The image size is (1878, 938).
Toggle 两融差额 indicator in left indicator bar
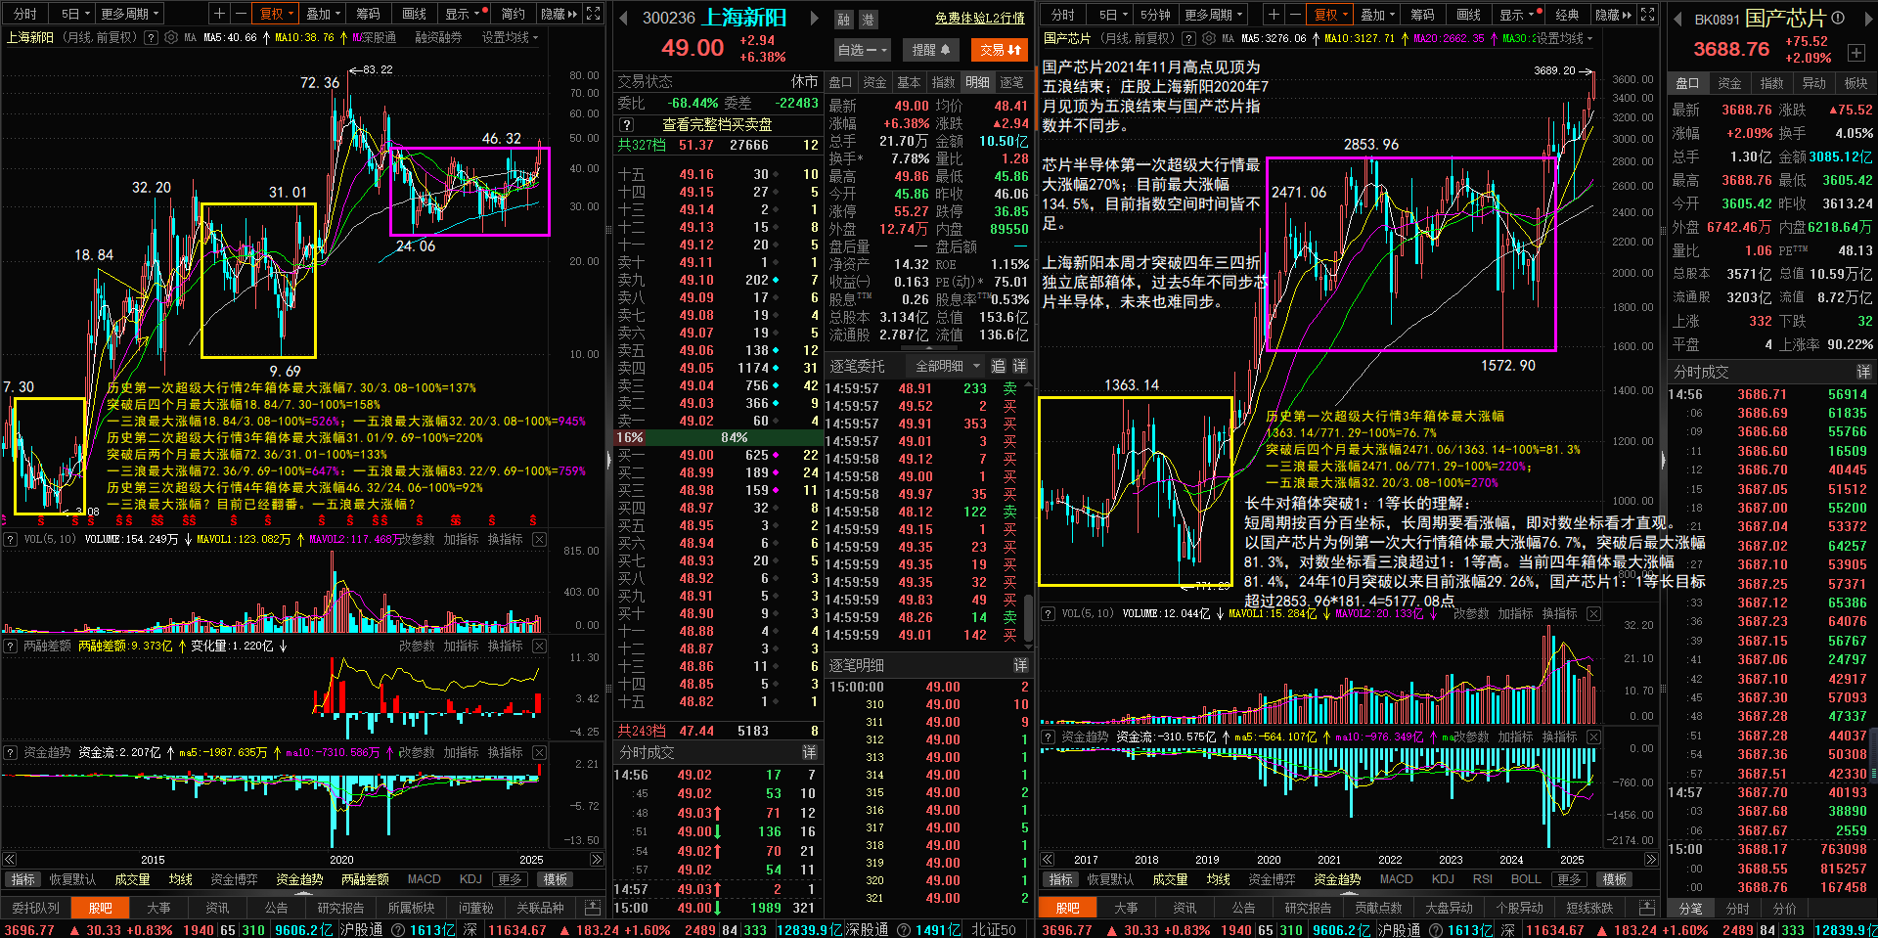click(x=365, y=879)
